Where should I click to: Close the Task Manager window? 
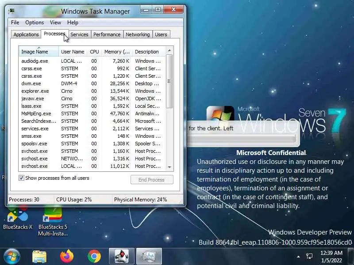(173, 9)
